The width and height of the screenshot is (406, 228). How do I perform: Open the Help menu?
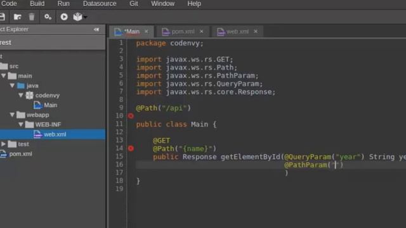(x=194, y=4)
